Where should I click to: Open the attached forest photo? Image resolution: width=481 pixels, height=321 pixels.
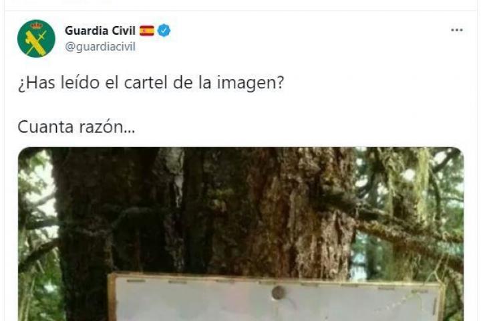tap(240, 234)
